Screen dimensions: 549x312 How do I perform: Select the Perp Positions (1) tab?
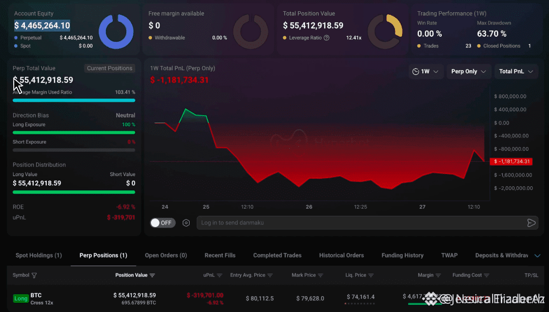coord(103,256)
